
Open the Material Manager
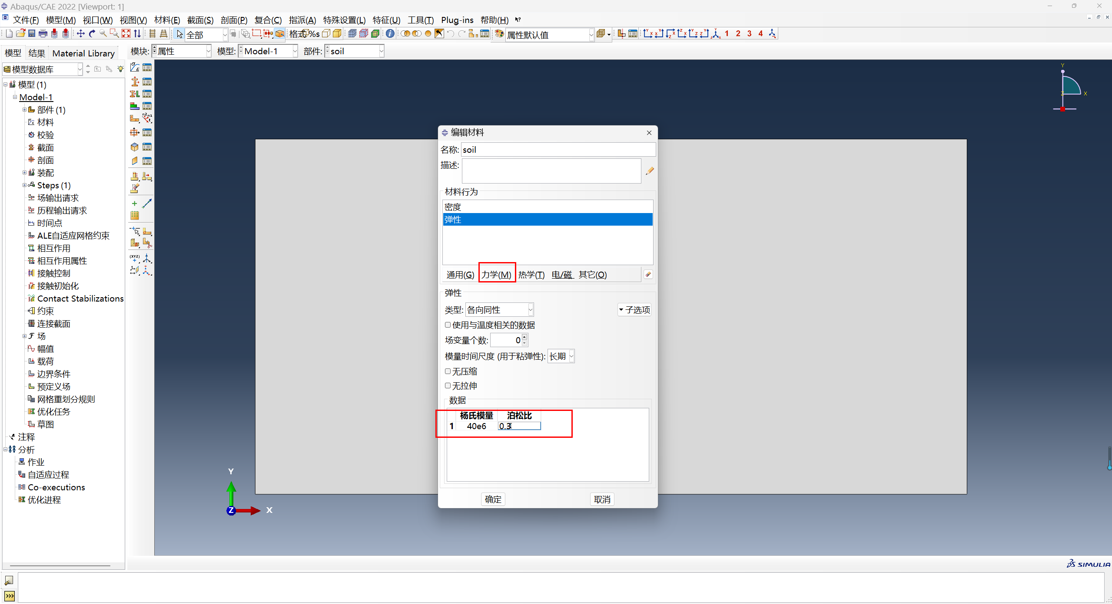point(147,68)
